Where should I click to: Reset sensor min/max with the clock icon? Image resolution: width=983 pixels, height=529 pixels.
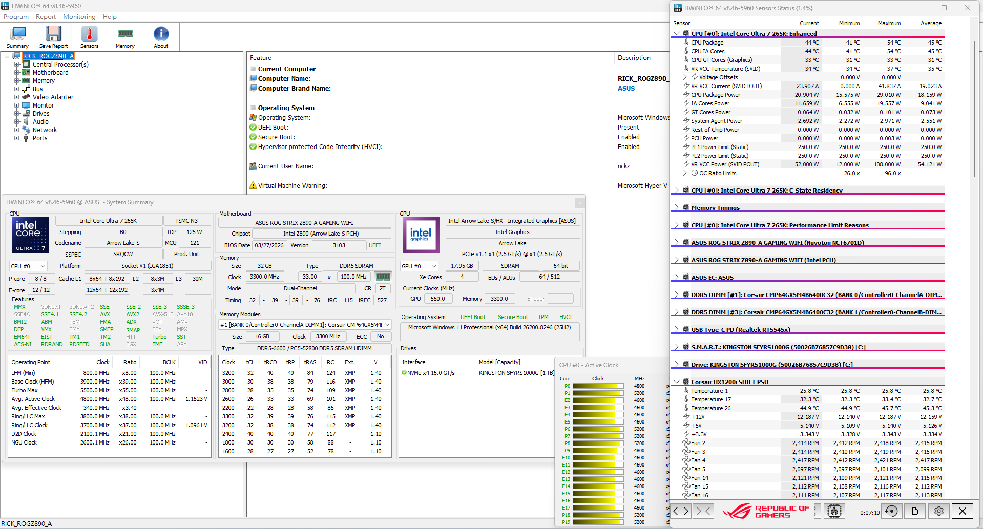[892, 511]
